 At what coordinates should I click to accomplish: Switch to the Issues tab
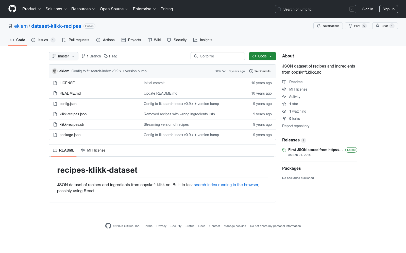43,40
